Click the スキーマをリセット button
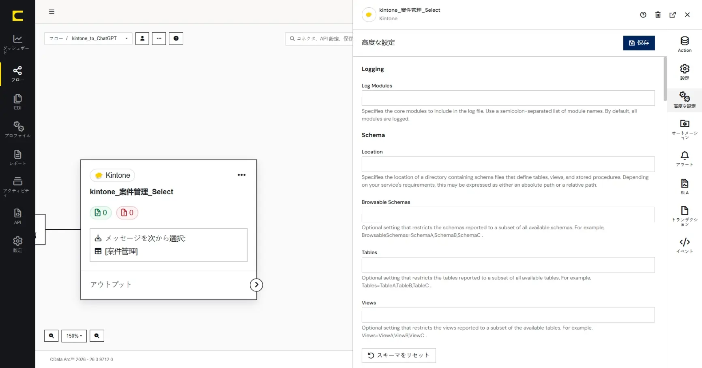Image resolution: width=702 pixels, height=368 pixels. (399, 355)
